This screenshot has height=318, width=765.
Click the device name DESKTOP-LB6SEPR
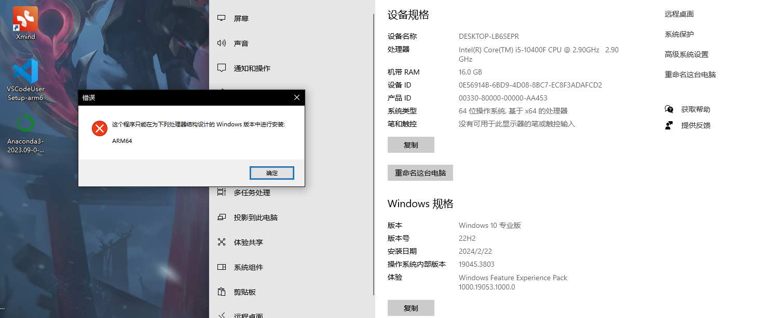489,36
